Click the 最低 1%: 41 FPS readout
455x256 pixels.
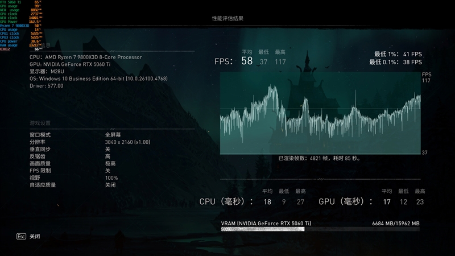(398, 54)
